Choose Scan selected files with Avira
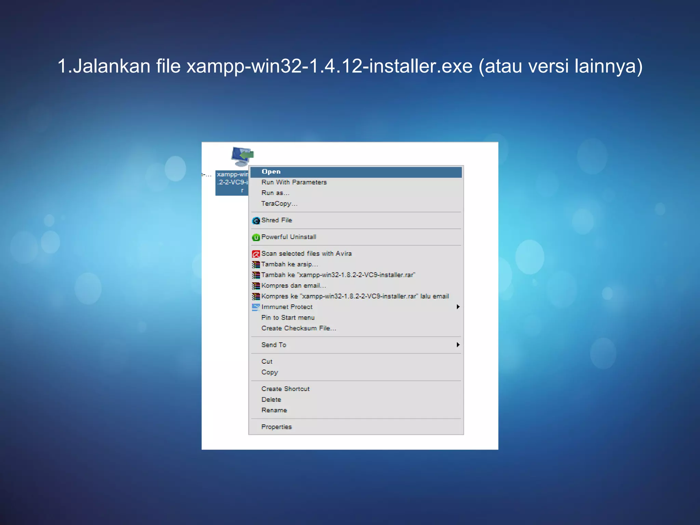 (356, 254)
